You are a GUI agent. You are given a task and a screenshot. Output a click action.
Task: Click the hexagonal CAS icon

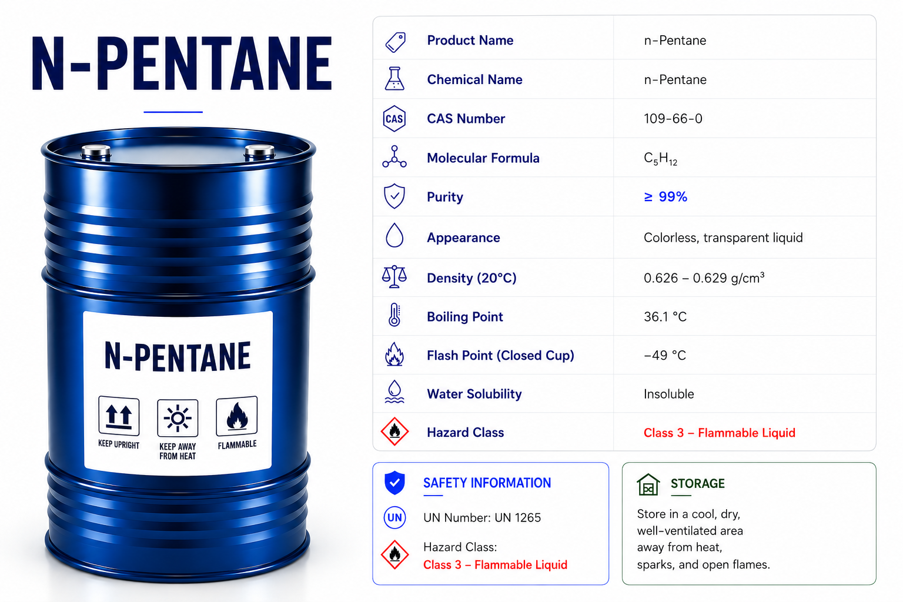tap(394, 119)
